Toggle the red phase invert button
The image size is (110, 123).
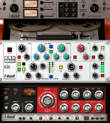[103, 76]
